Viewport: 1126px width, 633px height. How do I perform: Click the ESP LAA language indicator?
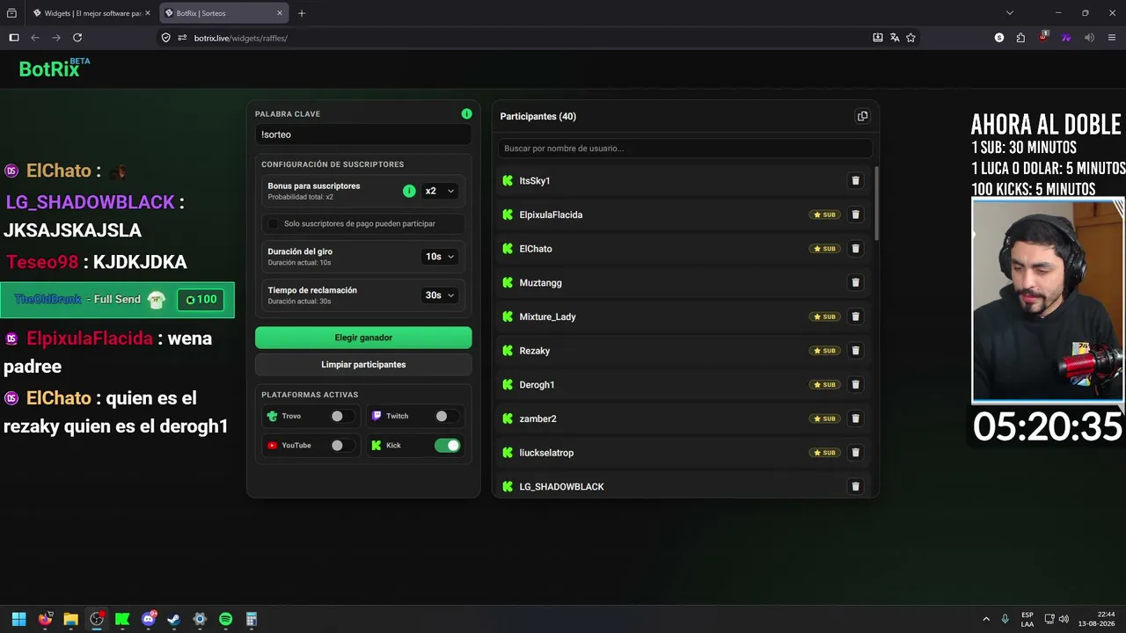(x=1027, y=619)
